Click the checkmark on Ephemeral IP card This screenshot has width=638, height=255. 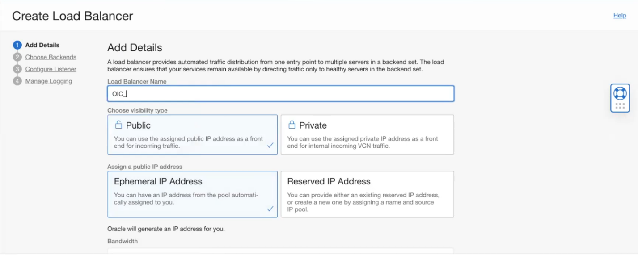[270, 209]
